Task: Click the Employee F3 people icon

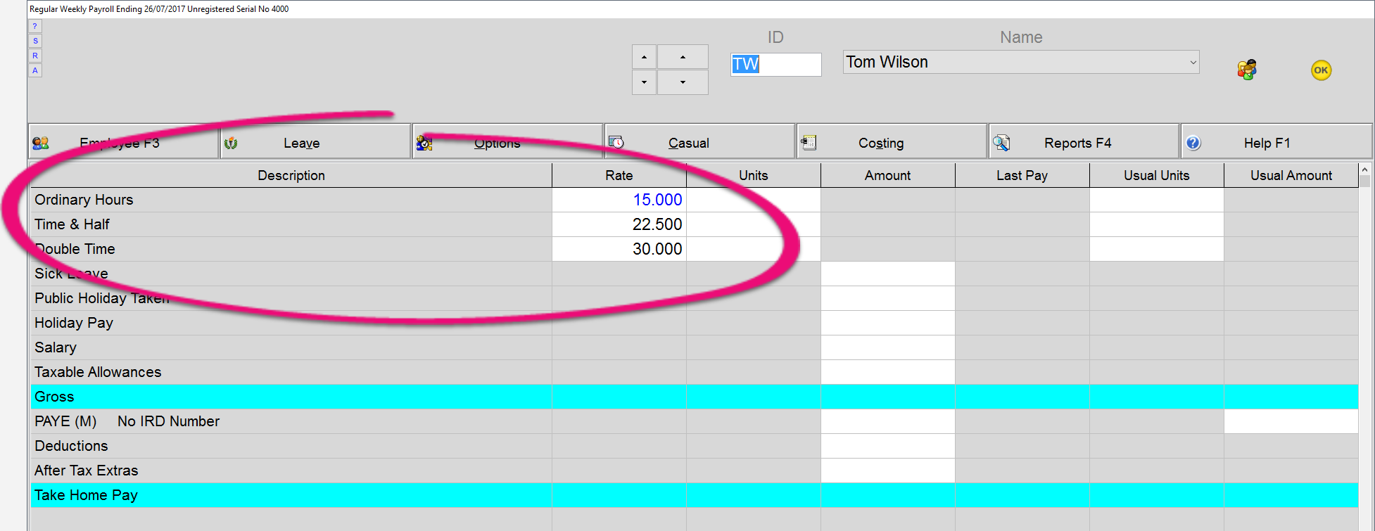Action: pyautogui.click(x=41, y=143)
